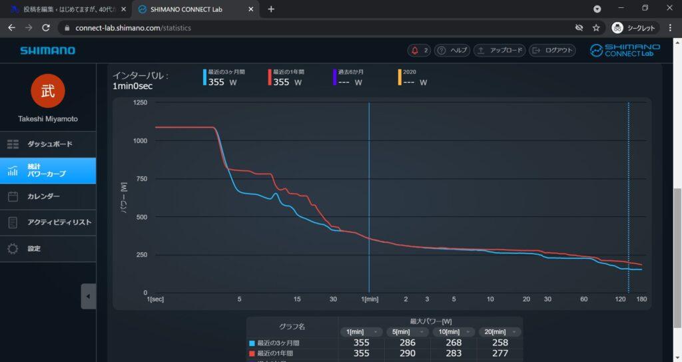This screenshot has height=362, width=682.
Task: Click the blue 最近の3ヶ月間 legend swatch
Action: pos(251,343)
